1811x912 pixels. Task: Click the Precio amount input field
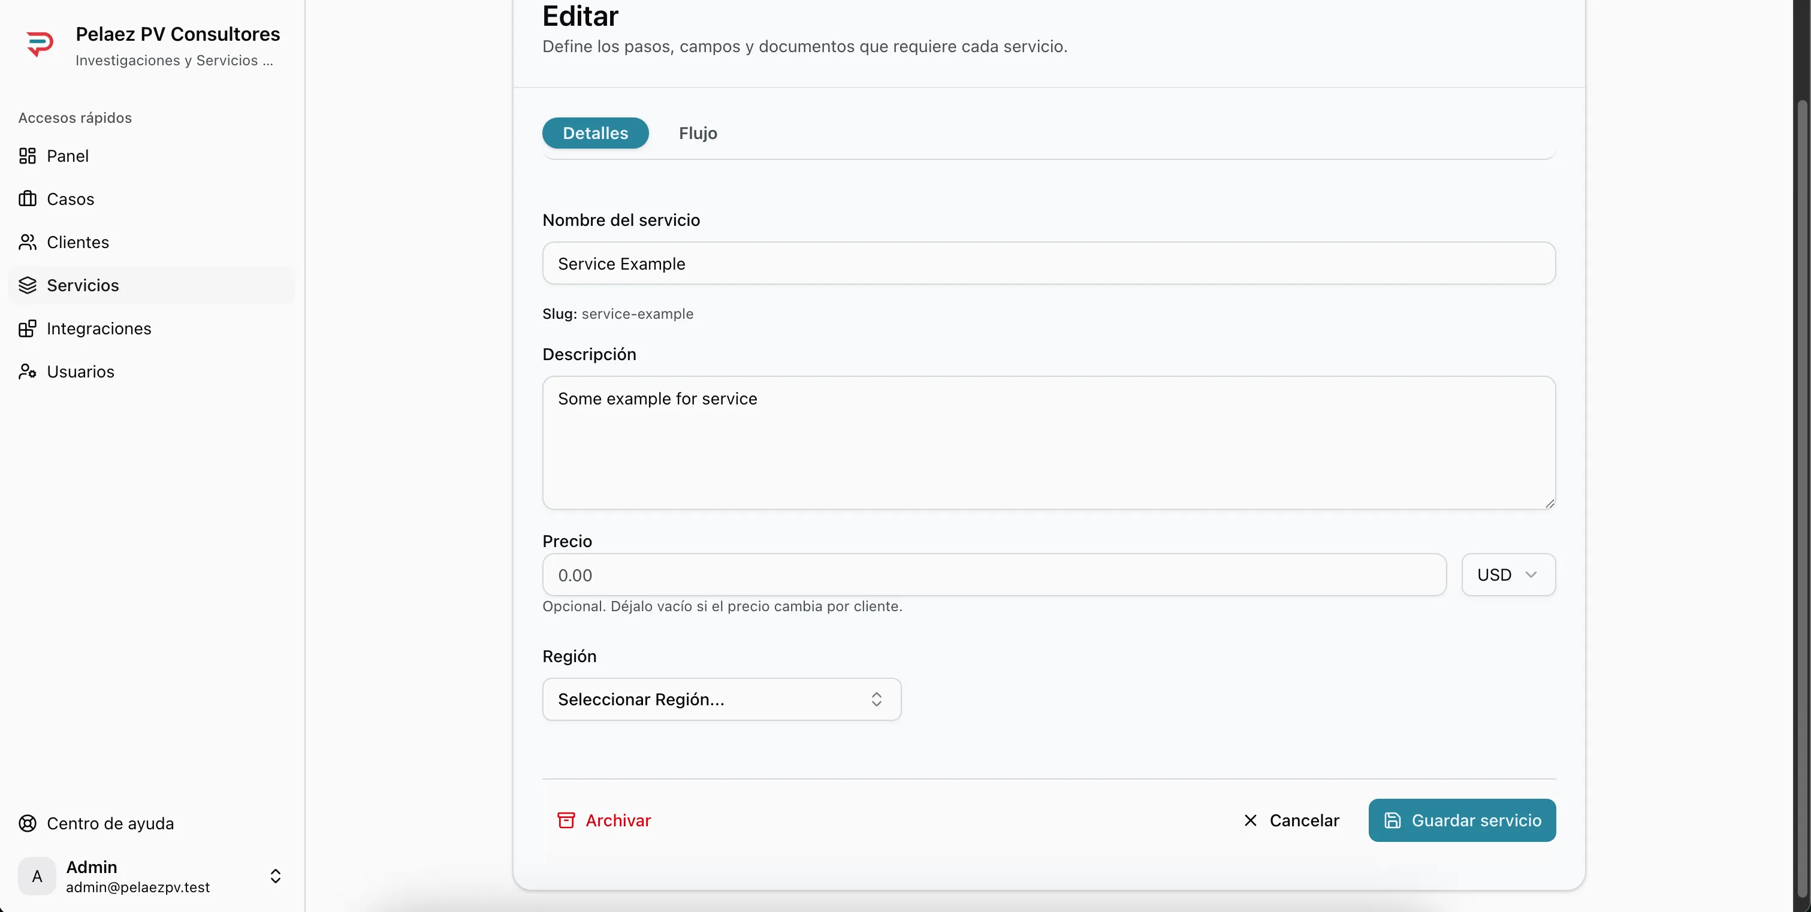point(994,575)
